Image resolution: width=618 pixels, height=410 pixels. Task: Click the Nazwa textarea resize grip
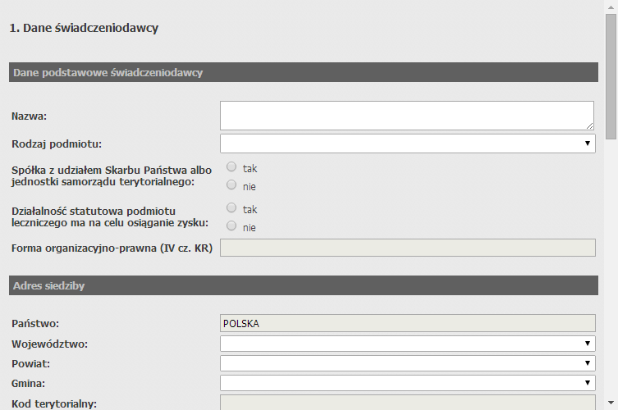click(589, 126)
